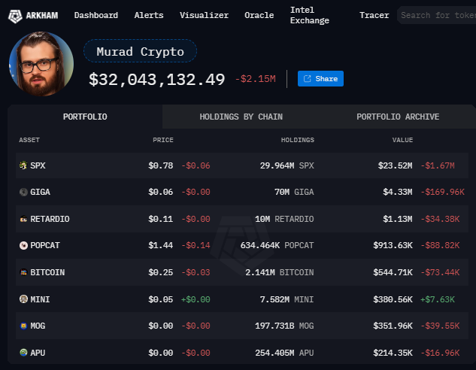Open Intel Exchange

[309, 15]
